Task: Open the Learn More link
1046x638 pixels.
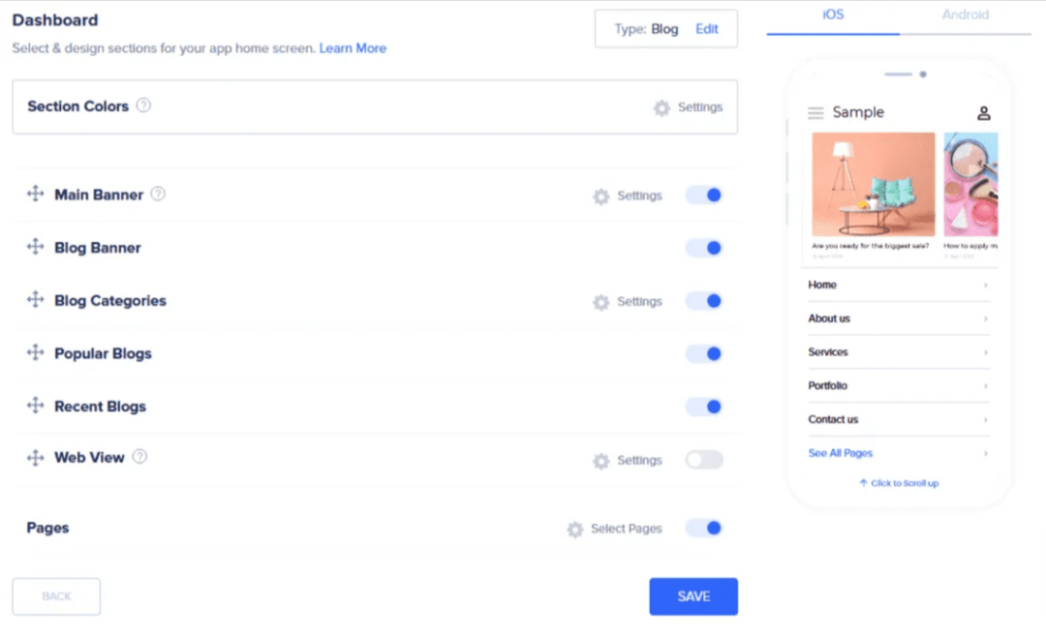Action: click(x=353, y=47)
